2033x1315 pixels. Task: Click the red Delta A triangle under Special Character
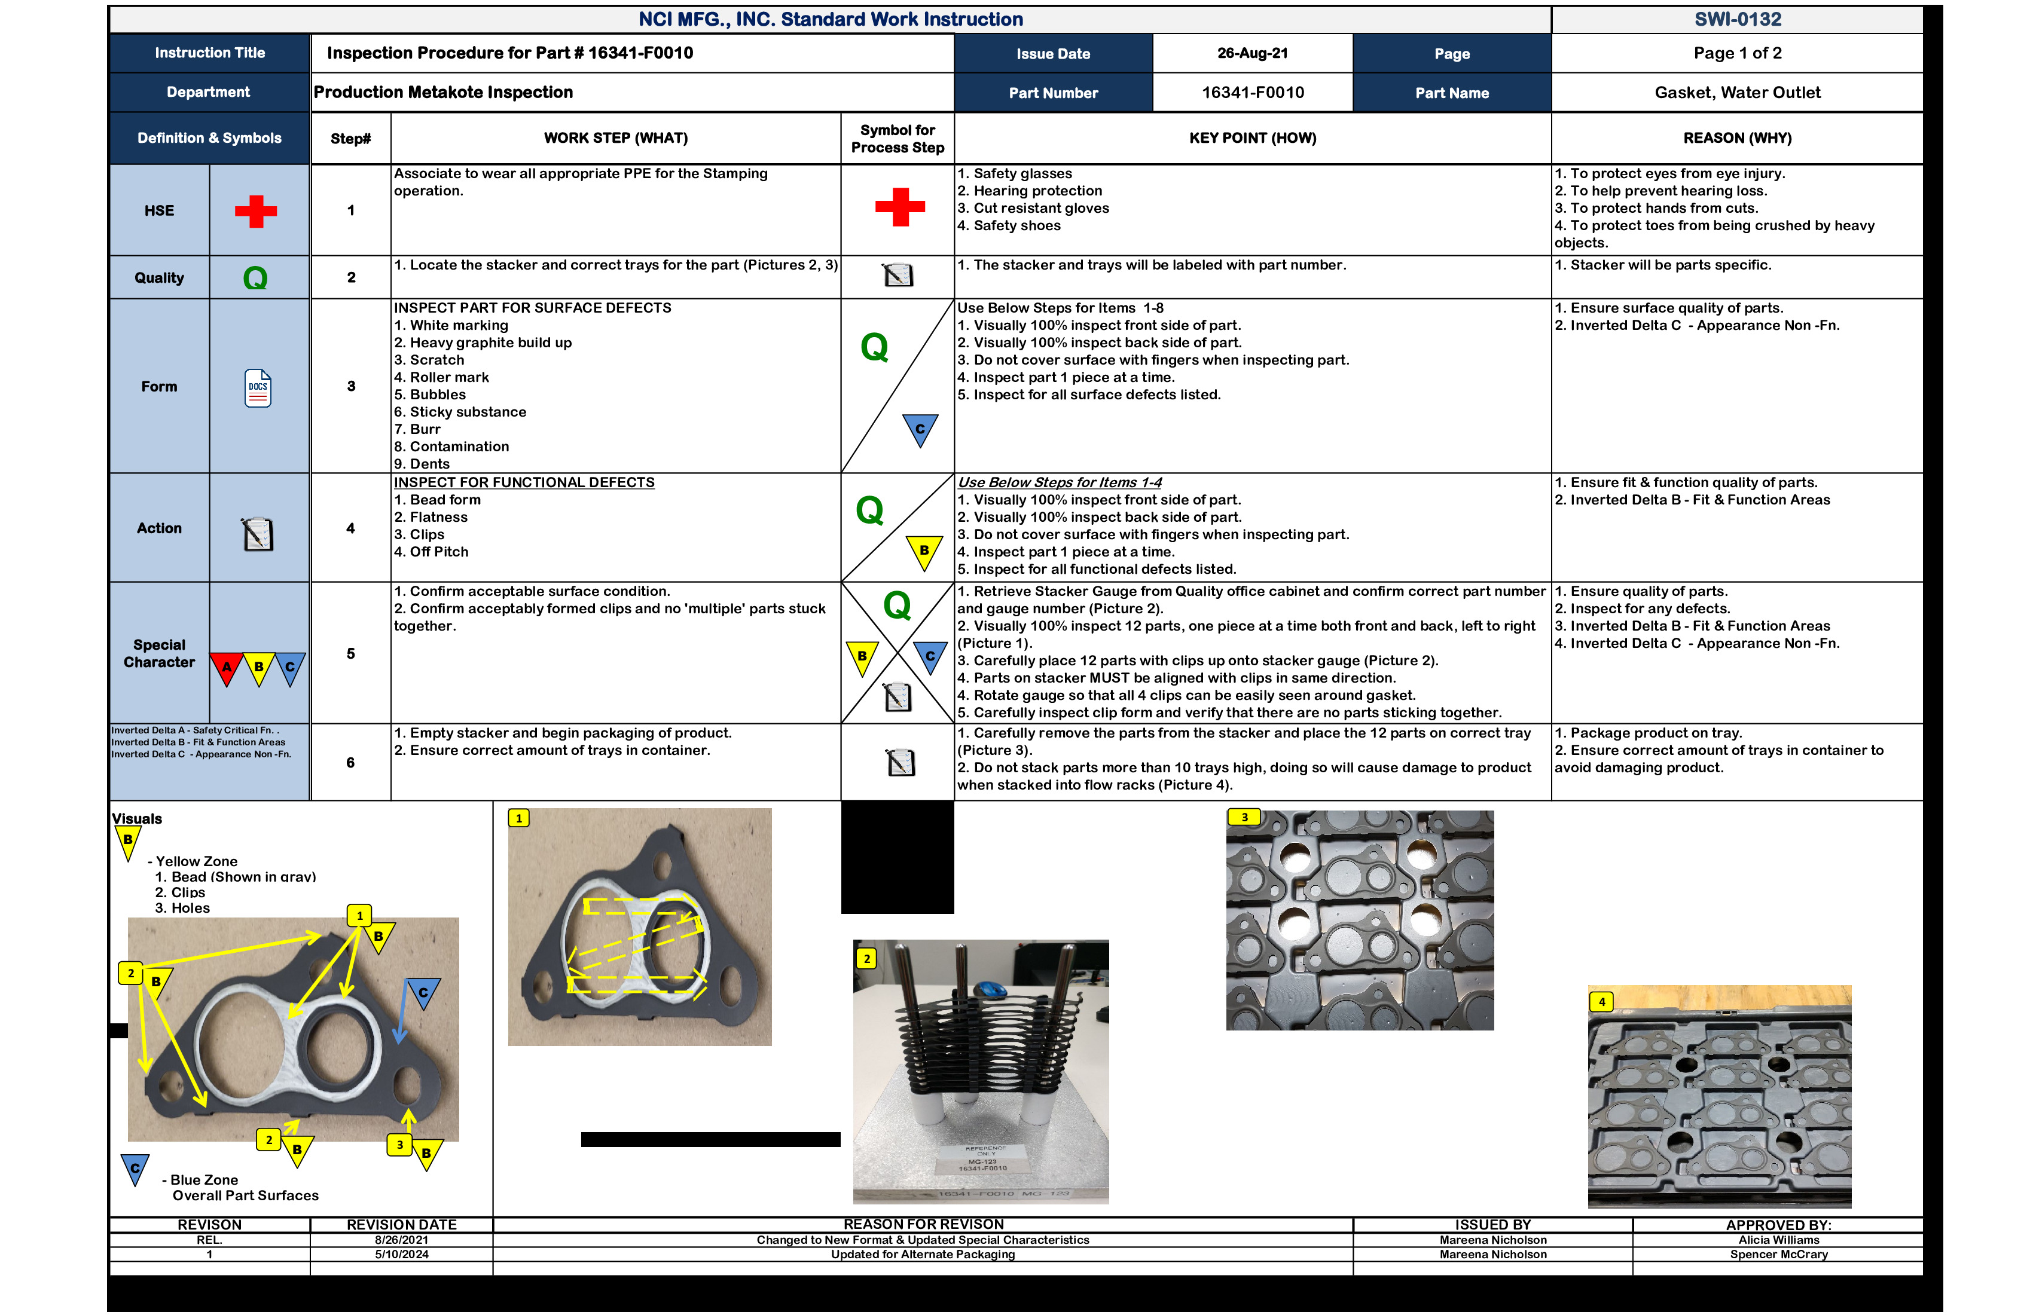pyautogui.click(x=225, y=667)
